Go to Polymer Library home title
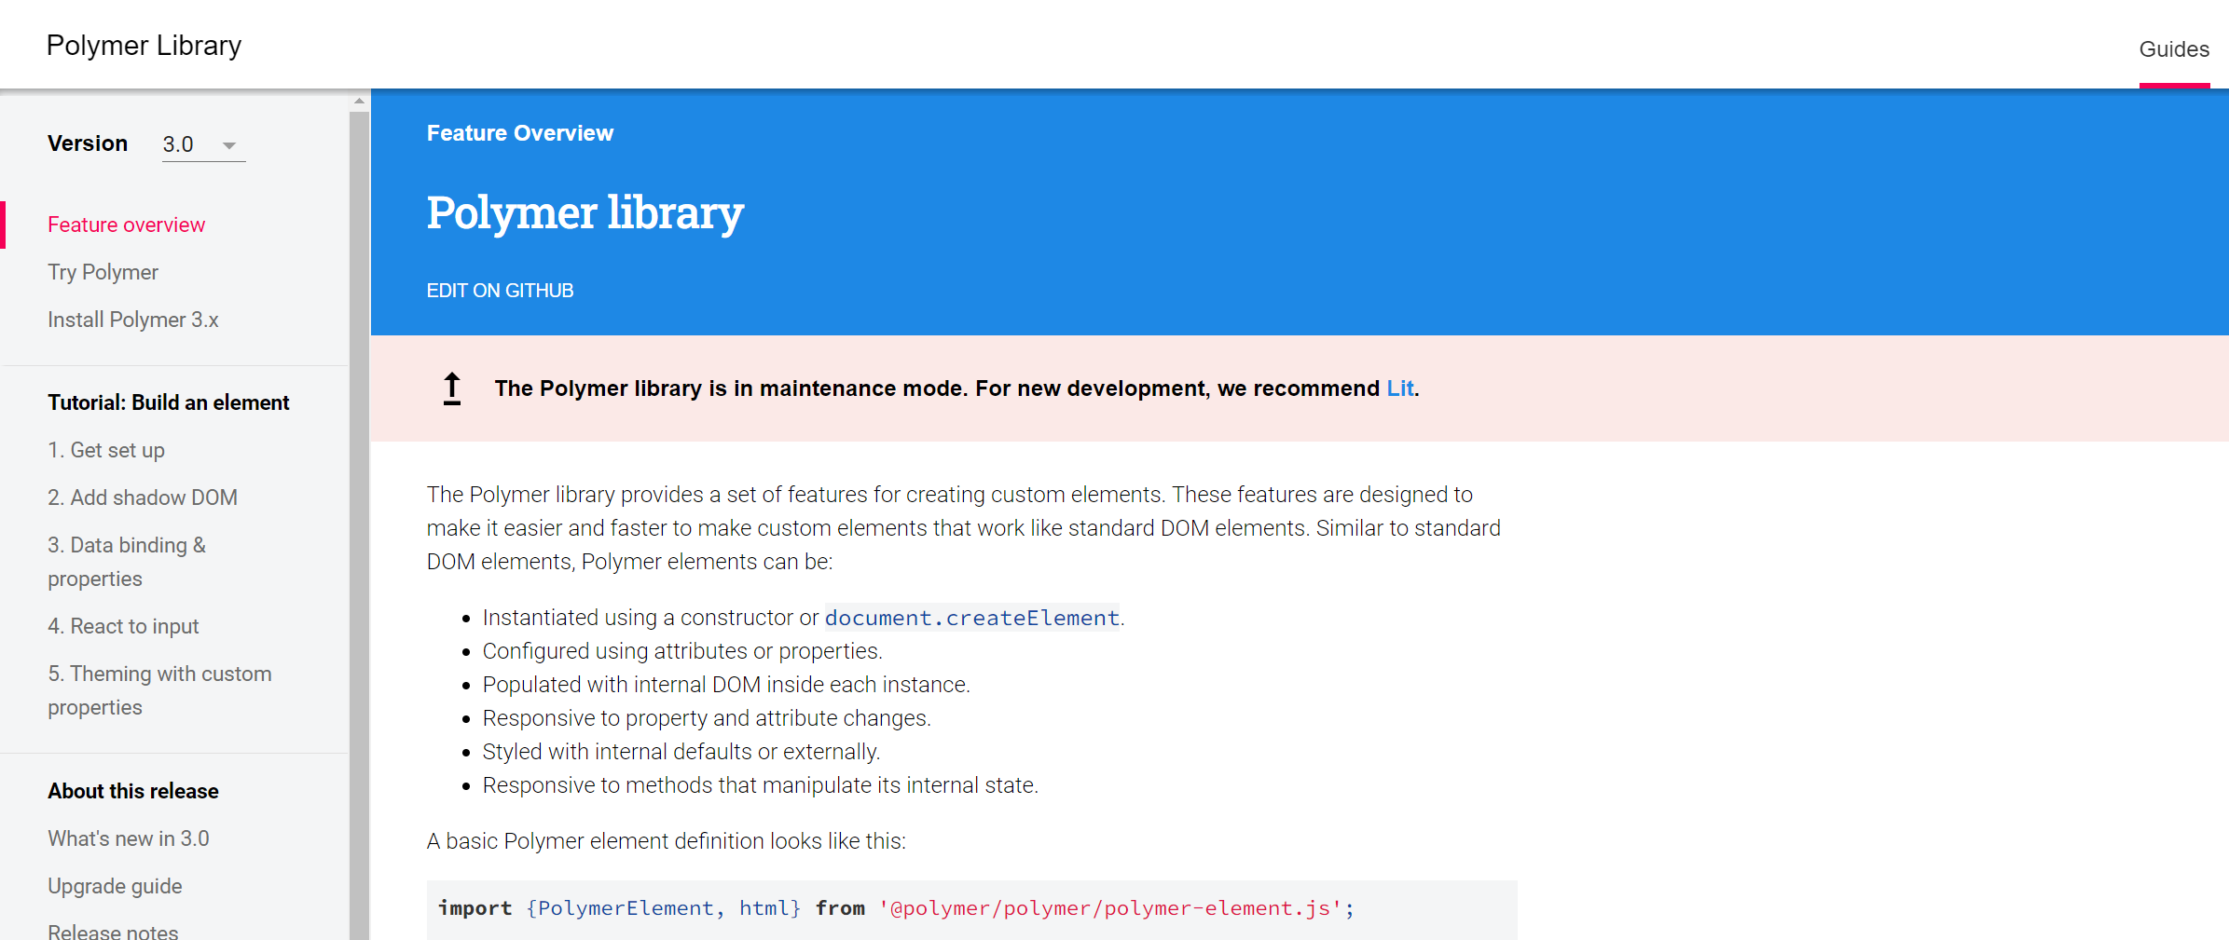Viewport: 2229px width, 940px height. [x=144, y=45]
